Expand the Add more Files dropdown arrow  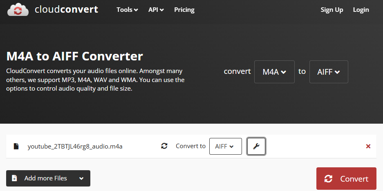tap(81, 178)
